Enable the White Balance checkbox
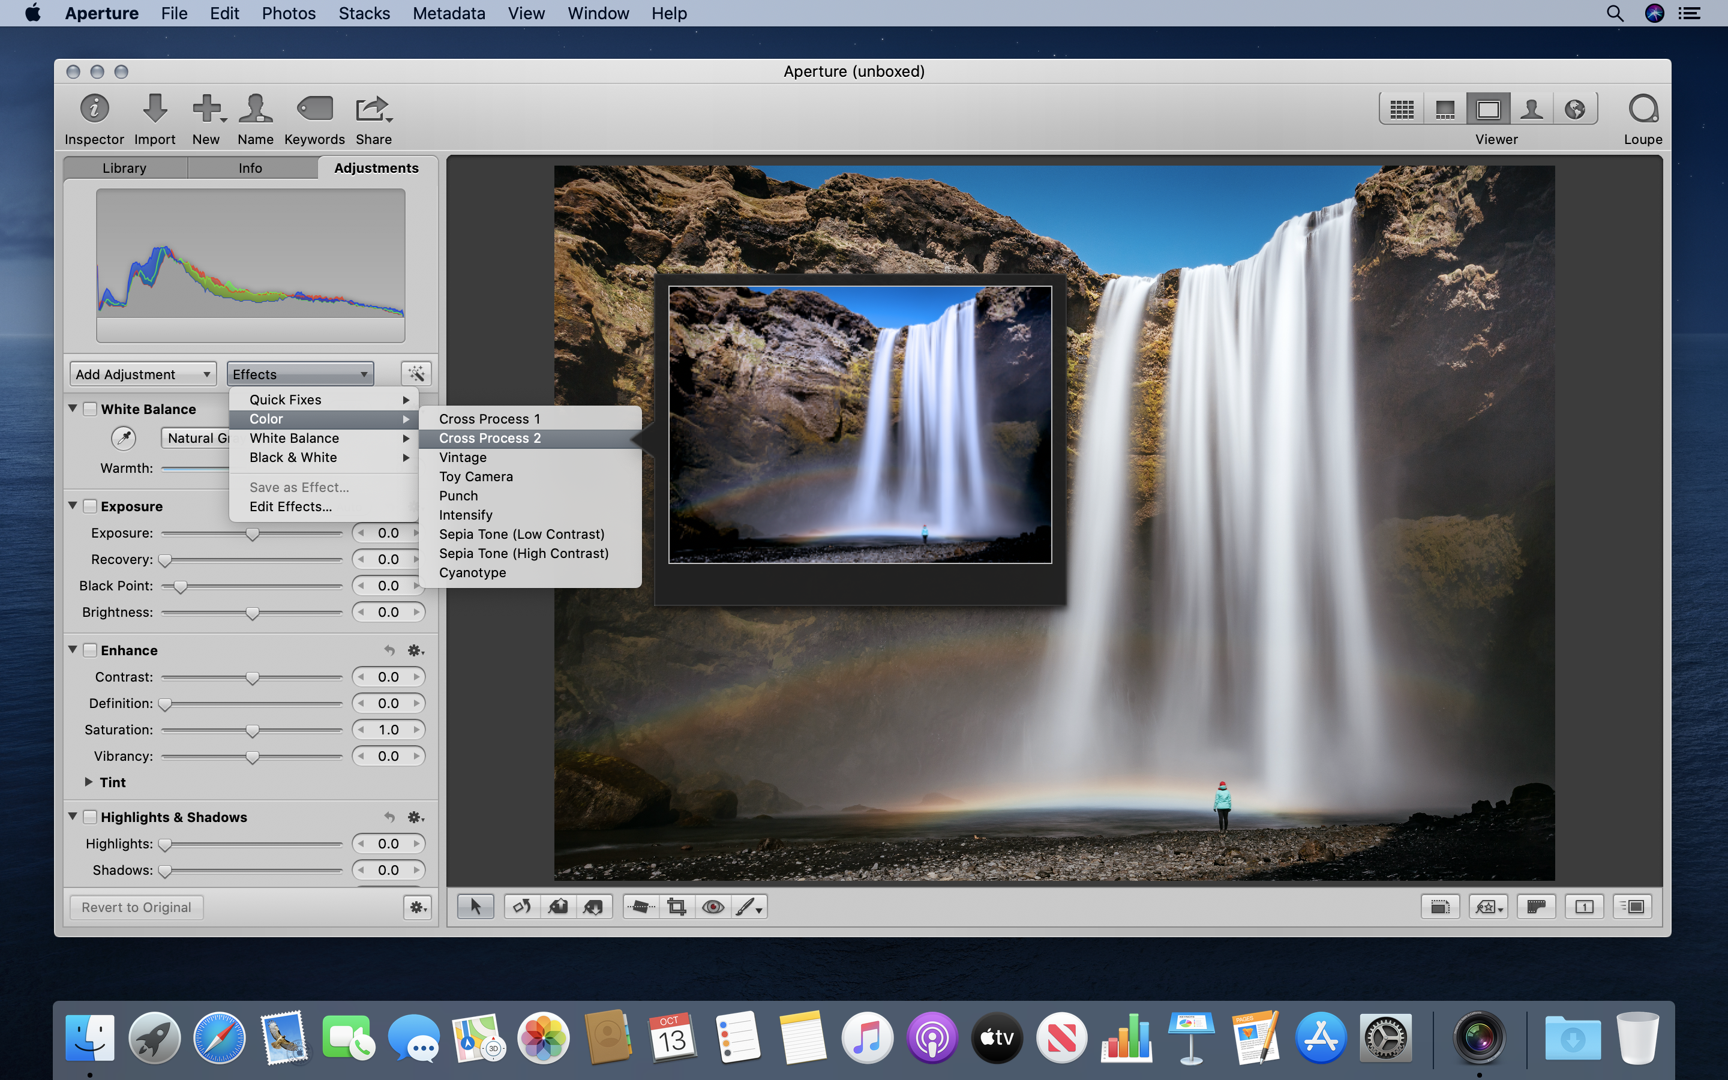Image resolution: width=1728 pixels, height=1080 pixels. 91,409
